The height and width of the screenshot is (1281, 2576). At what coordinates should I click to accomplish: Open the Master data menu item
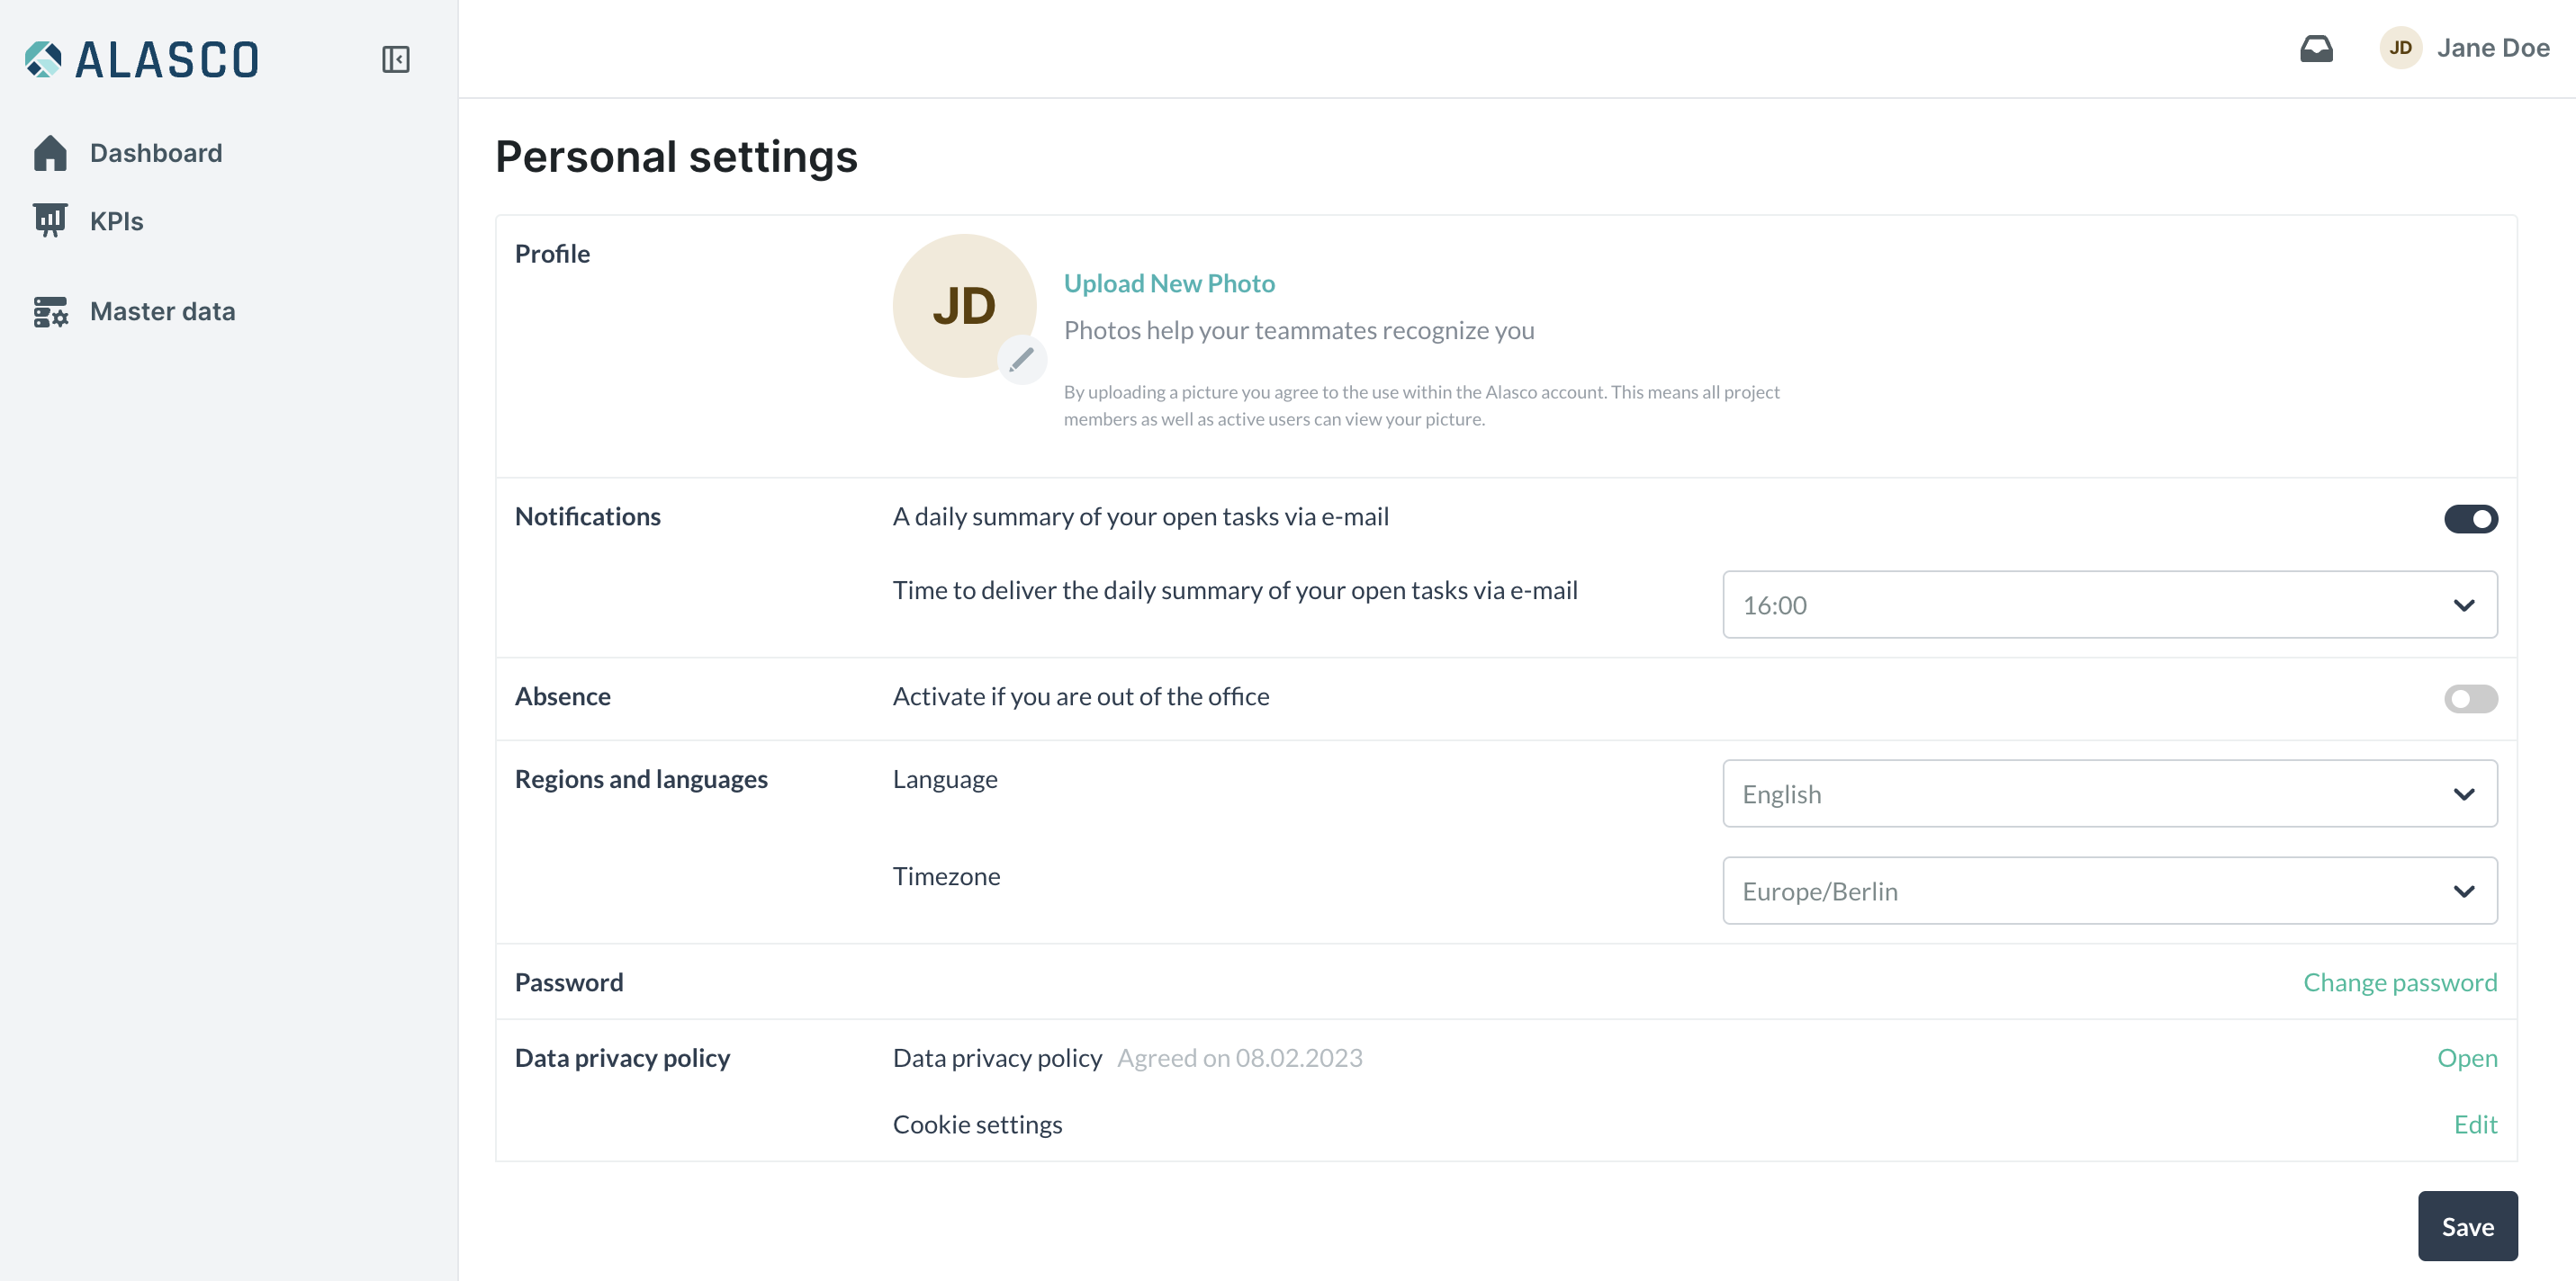[x=163, y=312]
